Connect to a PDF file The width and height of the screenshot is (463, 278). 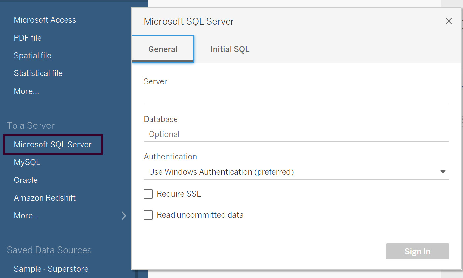pyautogui.click(x=28, y=38)
